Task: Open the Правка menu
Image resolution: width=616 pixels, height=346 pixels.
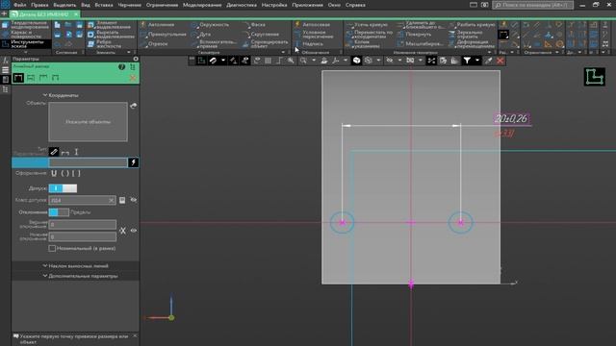Action: [x=39, y=5]
